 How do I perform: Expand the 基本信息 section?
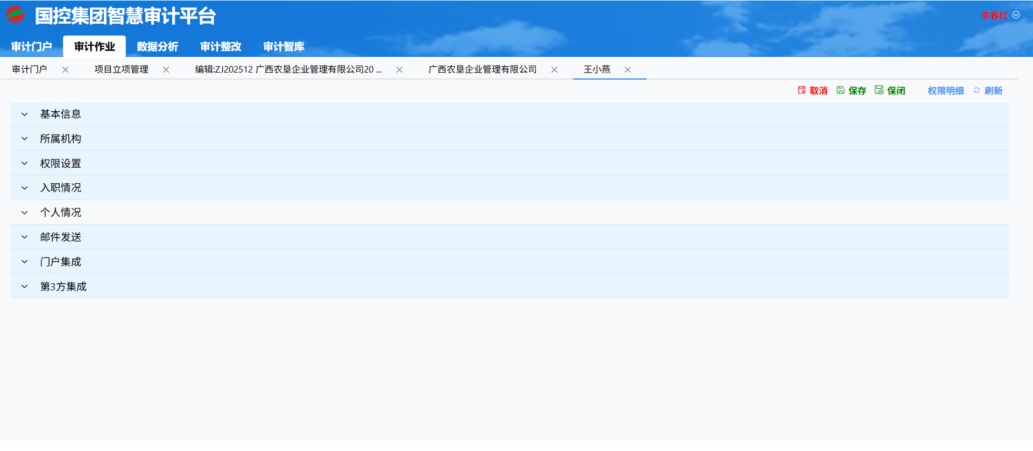25,114
